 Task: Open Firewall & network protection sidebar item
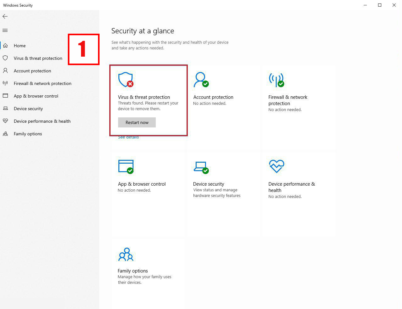click(42, 83)
